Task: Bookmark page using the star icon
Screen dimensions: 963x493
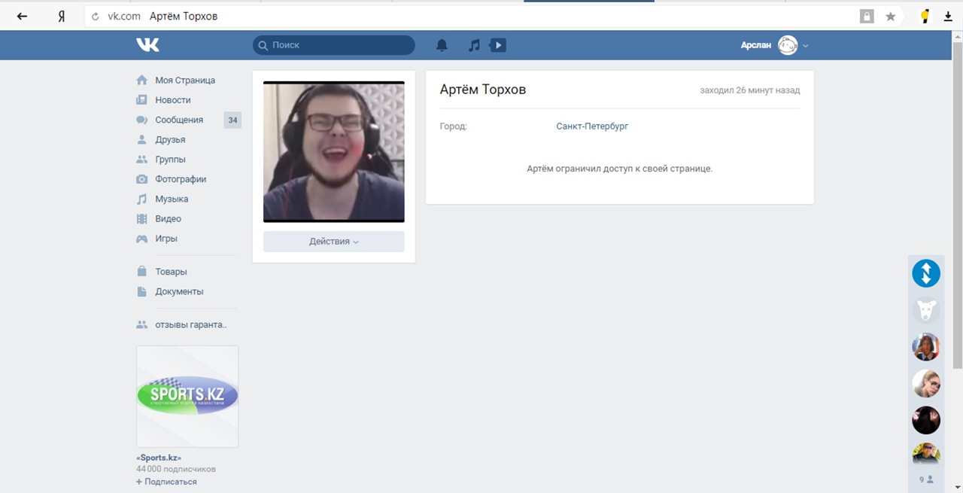Action: click(x=891, y=16)
